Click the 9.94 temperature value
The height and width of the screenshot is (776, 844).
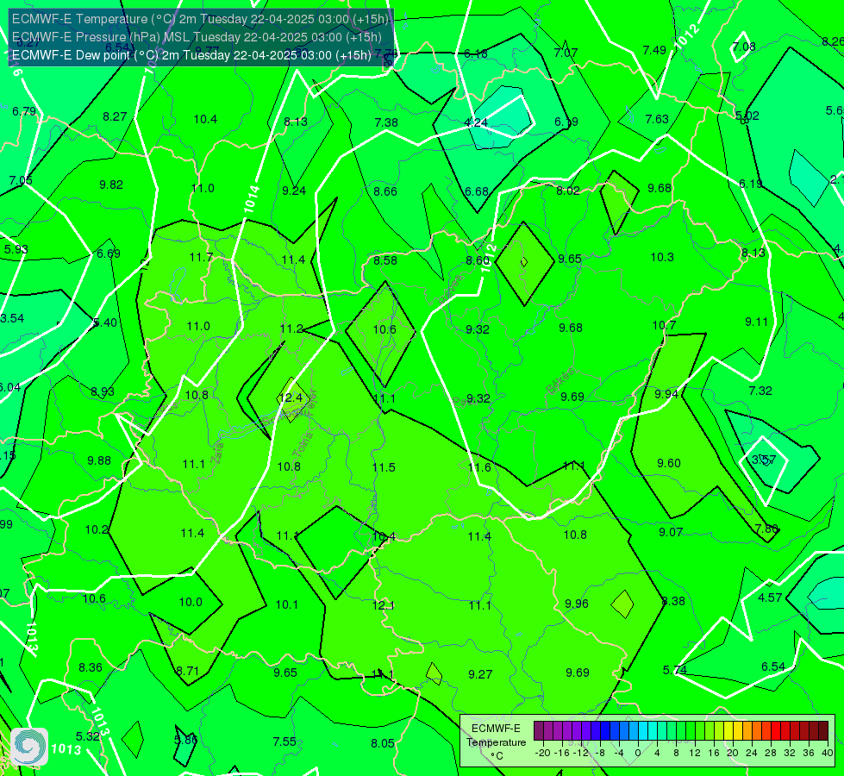[666, 394]
